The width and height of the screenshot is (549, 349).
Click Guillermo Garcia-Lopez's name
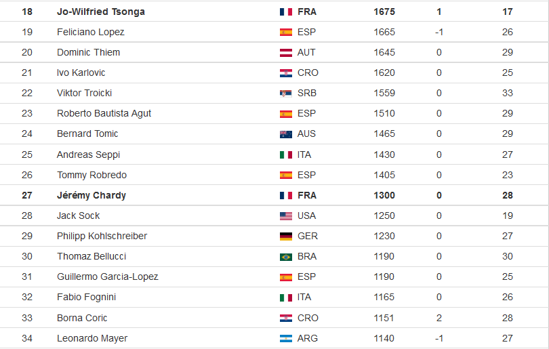[108, 277]
